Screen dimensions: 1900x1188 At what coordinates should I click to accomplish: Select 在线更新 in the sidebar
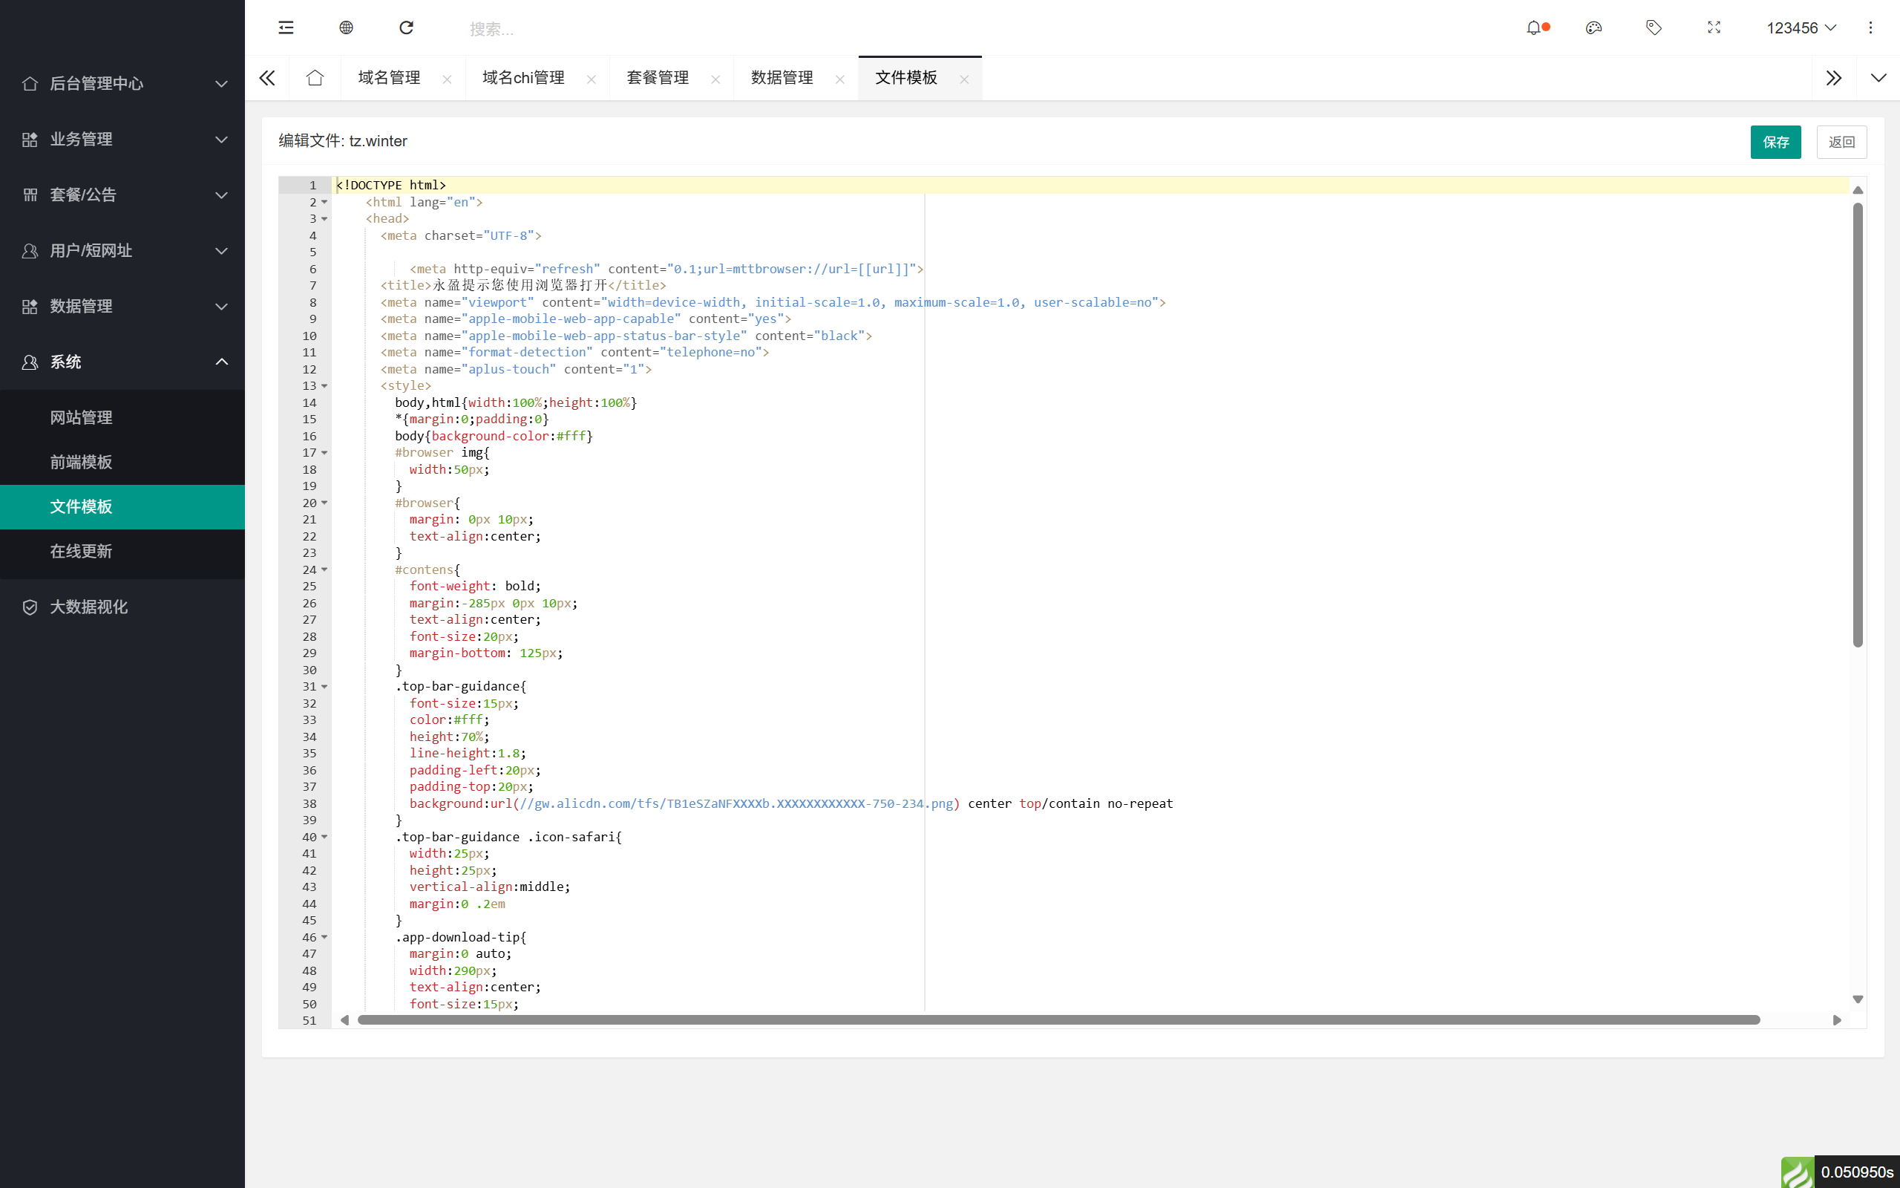(x=82, y=551)
